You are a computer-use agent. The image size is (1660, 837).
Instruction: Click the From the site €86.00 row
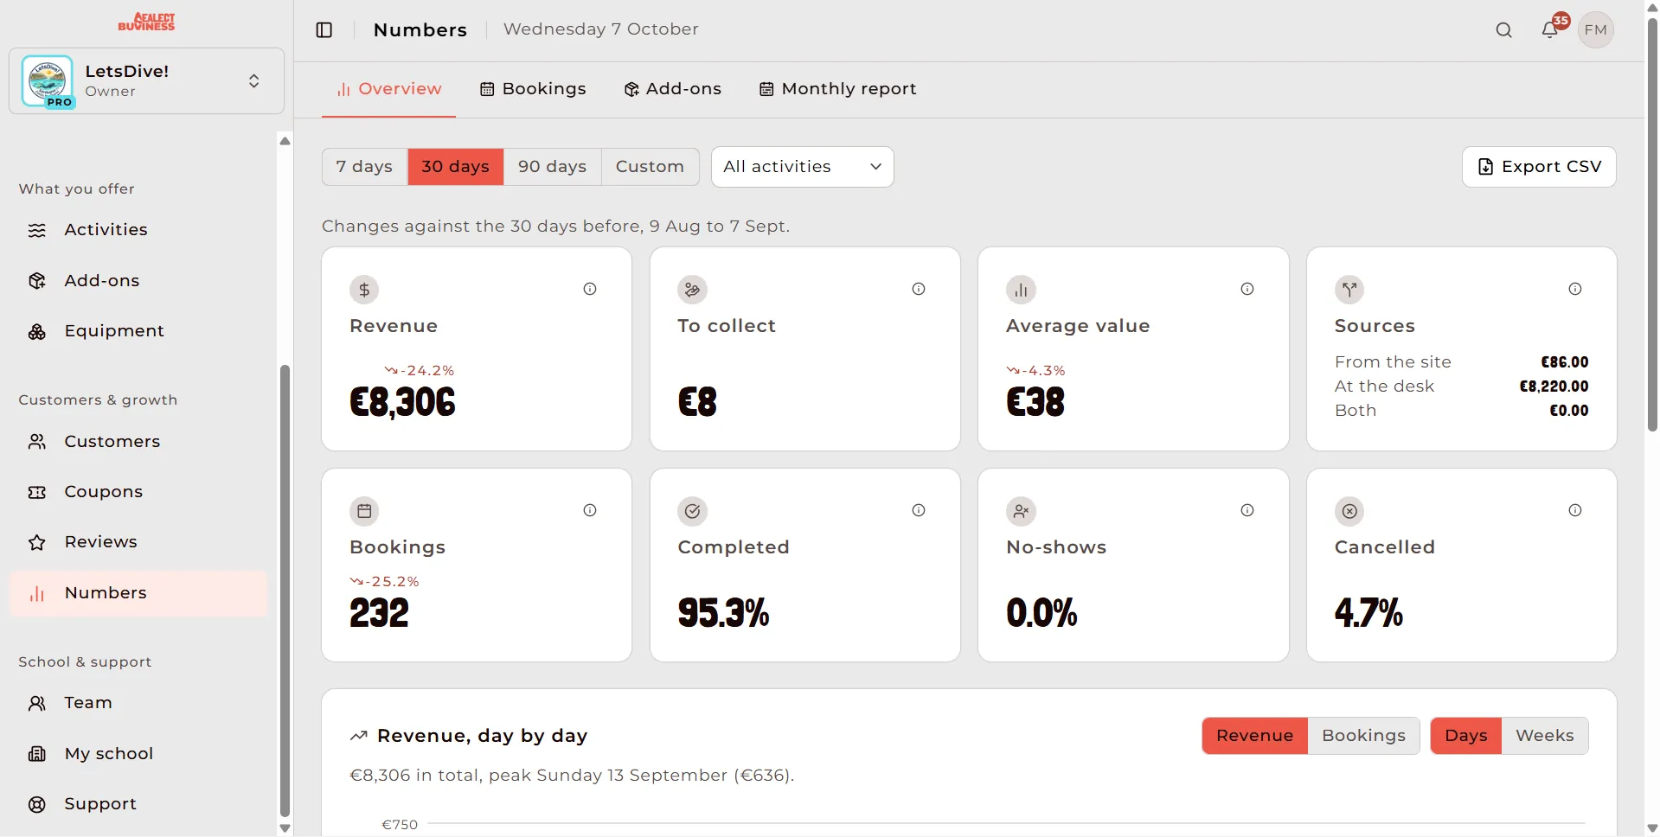point(1461,362)
